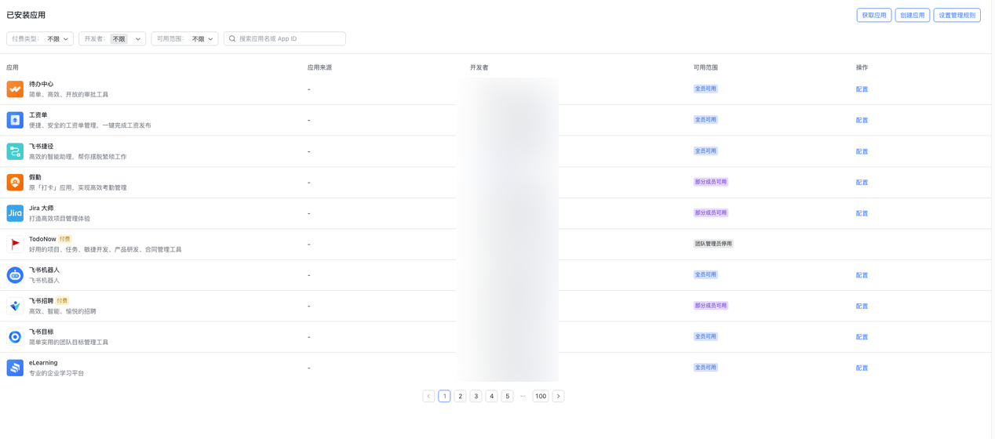This screenshot has width=995, height=439.
Task: Expand the 开发者 filter dropdown
Action: (x=112, y=38)
